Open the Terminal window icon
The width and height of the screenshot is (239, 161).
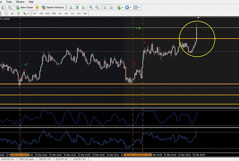3,7
